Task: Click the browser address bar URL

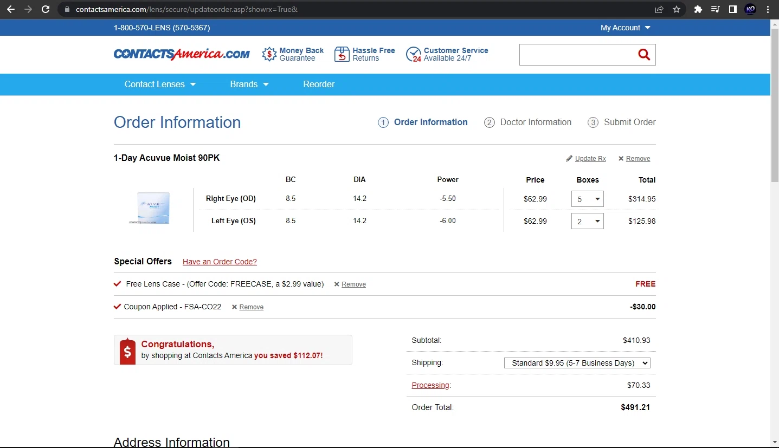Action: click(x=186, y=9)
